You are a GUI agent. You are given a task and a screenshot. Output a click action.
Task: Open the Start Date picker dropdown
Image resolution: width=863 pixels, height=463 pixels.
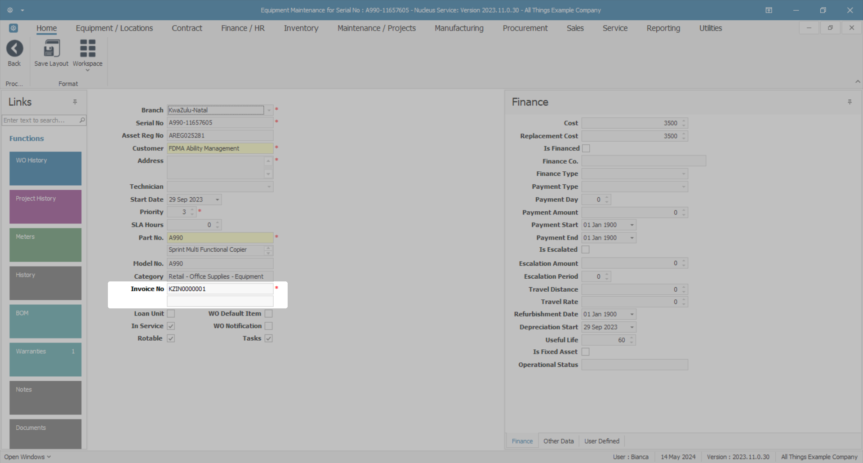[217, 200]
